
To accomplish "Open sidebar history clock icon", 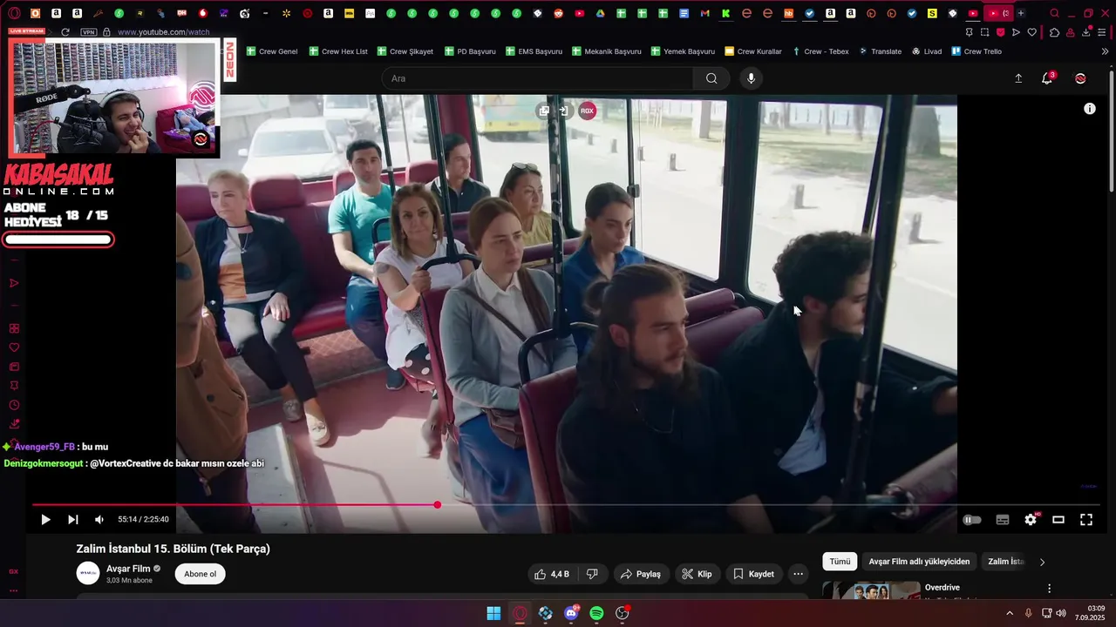I will (x=14, y=405).
